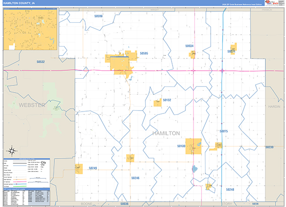Click the large yellow city area beside 50130
Viewport: 286px width, 207px height.
(x=194, y=146)
